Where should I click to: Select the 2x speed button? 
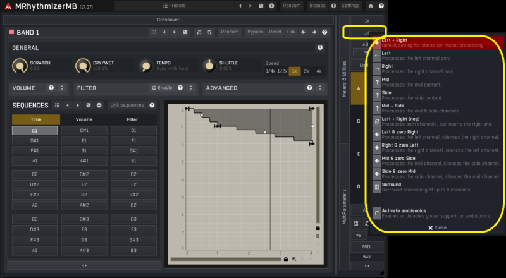(306, 71)
